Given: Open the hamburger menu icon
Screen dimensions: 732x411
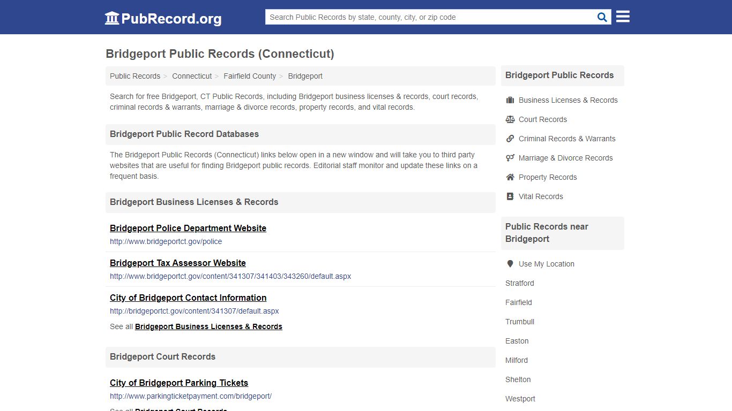Looking at the screenshot, I should pyautogui.click(x=623, y=17).
